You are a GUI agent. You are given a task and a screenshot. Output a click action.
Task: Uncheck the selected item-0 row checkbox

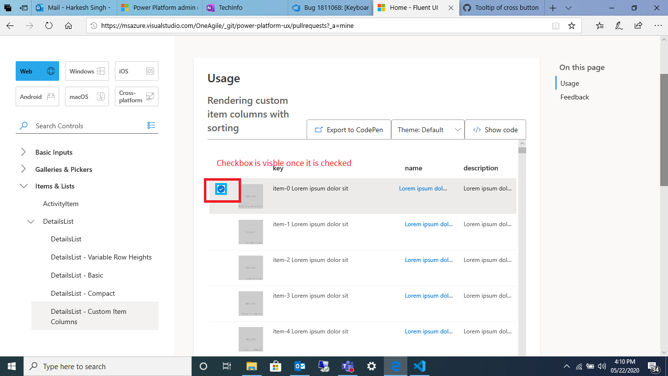[x=222, y=188]
